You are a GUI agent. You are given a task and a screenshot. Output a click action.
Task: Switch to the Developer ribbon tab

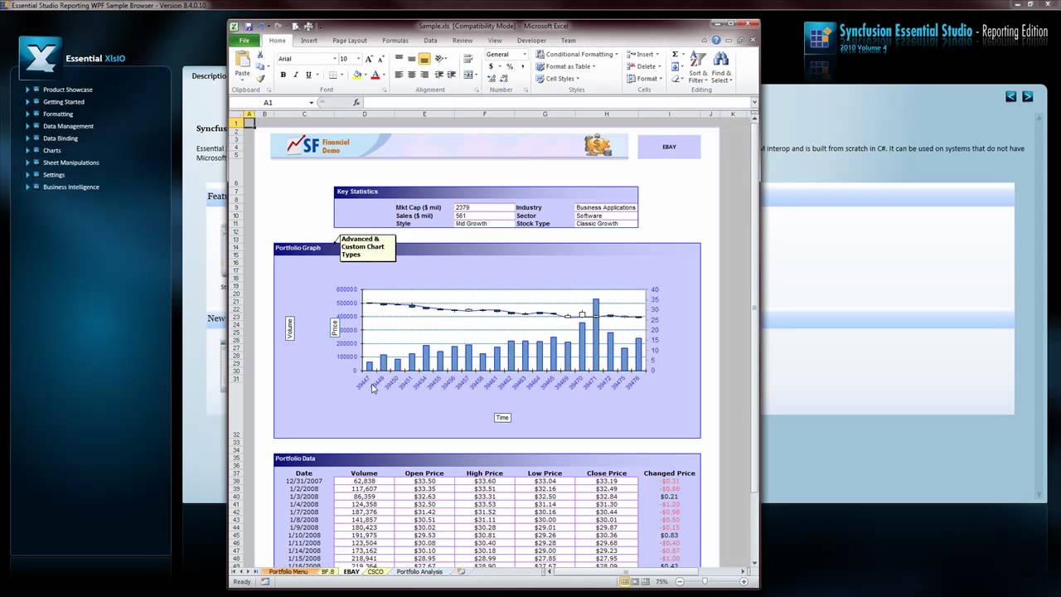pos(531,41)
